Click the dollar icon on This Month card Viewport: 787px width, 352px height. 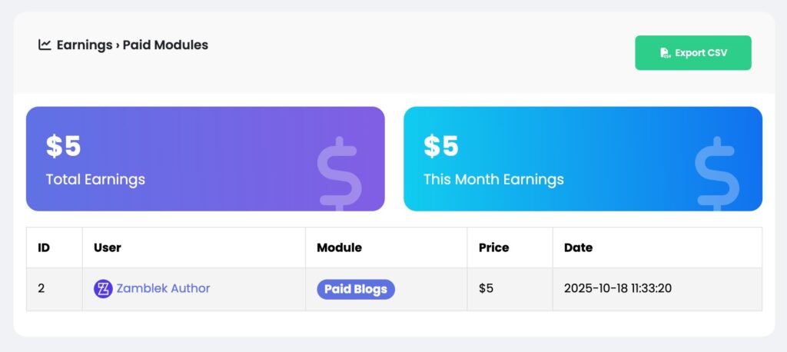pos(716,173)
